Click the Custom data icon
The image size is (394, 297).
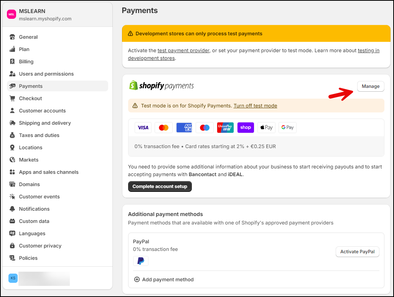(12, 221)
